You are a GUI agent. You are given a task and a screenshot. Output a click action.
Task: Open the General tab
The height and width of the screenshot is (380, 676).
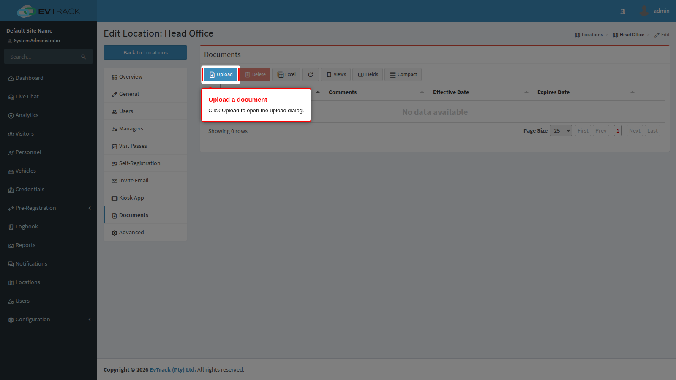pos(145,94)
